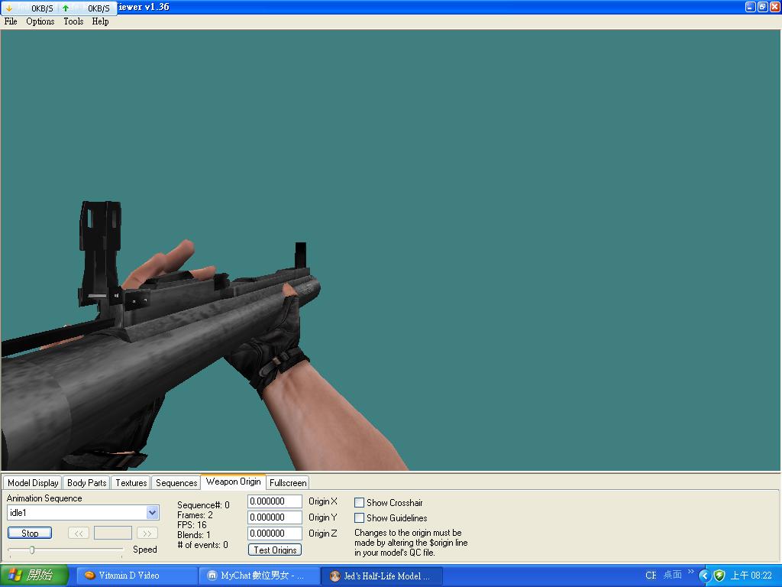The image size is (782, 587).
Task: Open the Help menu
Action: pyautogui.click(x=100, y=21)
